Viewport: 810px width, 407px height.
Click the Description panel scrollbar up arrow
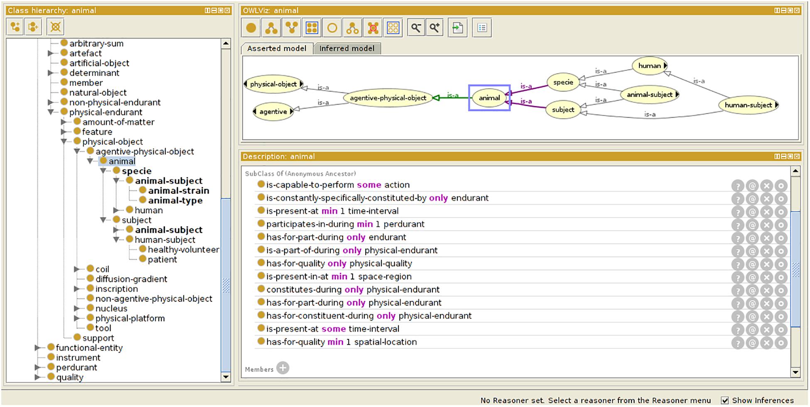[x=795, y=171]
